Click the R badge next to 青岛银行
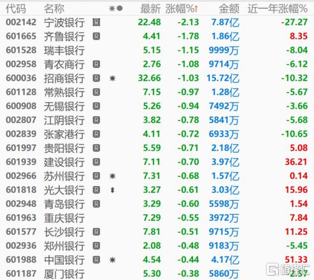This screenshot has width=314, height=280. (96, 204)
